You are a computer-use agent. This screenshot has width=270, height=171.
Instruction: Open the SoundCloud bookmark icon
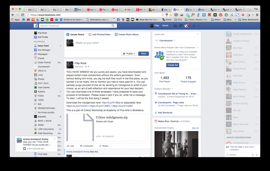33,20
